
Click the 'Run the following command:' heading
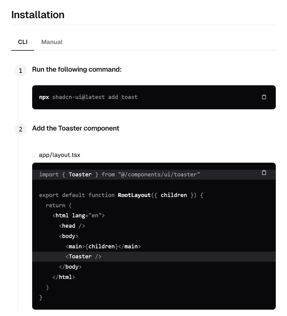click(x=77, y=70)
